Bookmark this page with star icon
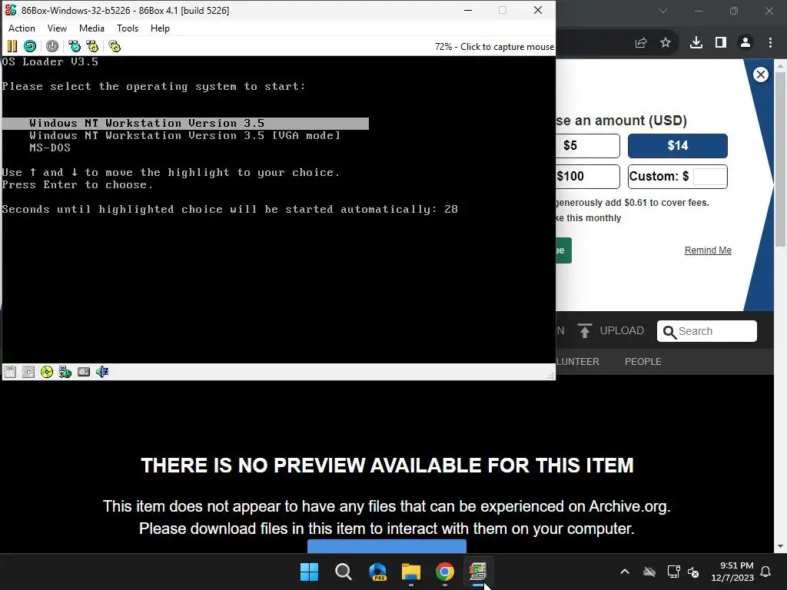The width and height of the screenshot is (787, 590). point(666,43)
